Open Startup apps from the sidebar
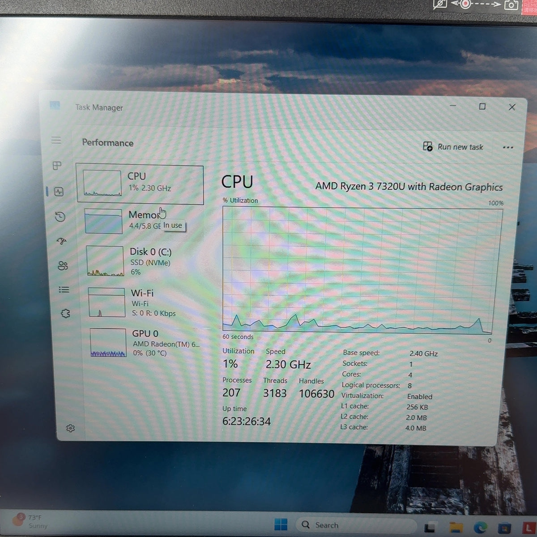Screen dimensions: 537x537 pyautogui.click(x=62, y=241)
